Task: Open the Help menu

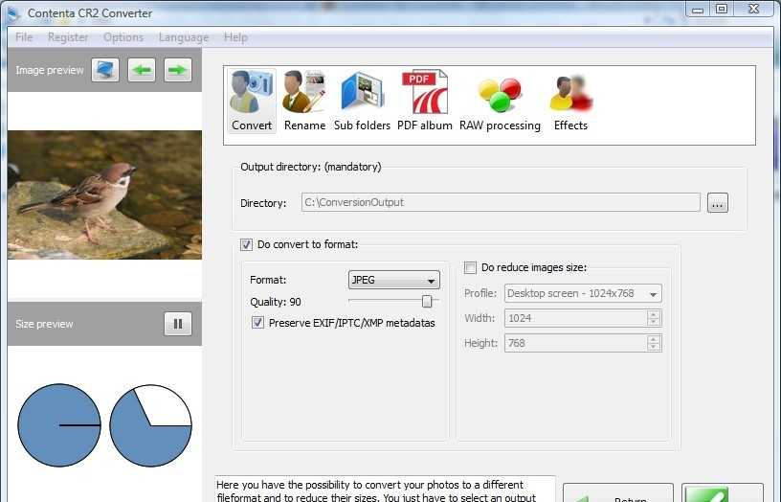Action: coord(235,37)
